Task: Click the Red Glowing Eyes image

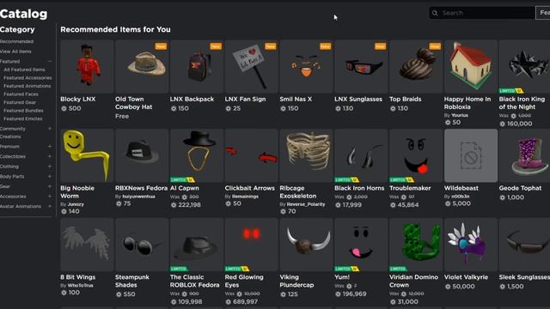Action: coord(251,245)
